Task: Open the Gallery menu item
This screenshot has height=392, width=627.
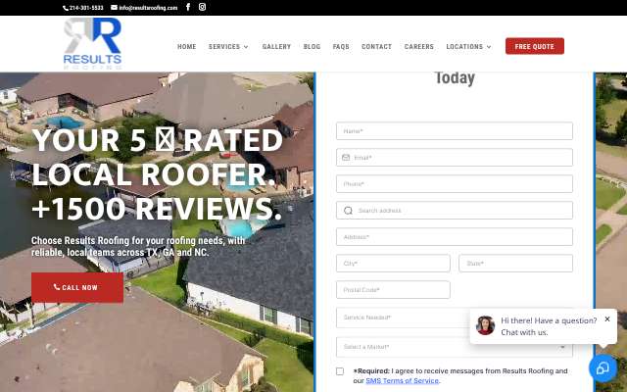Action: [x=276, y=47]
